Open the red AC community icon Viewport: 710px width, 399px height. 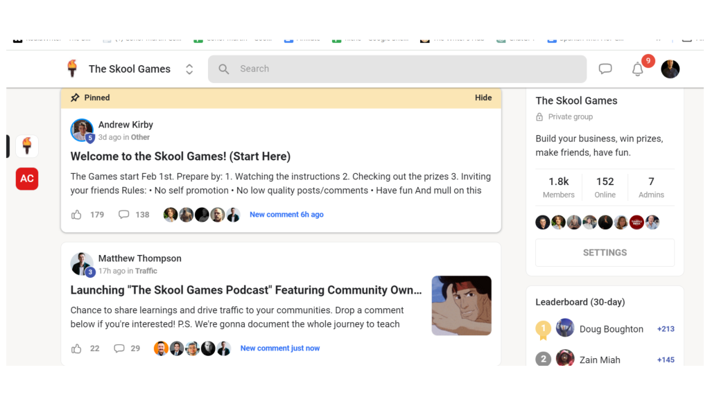coord(27,179)
